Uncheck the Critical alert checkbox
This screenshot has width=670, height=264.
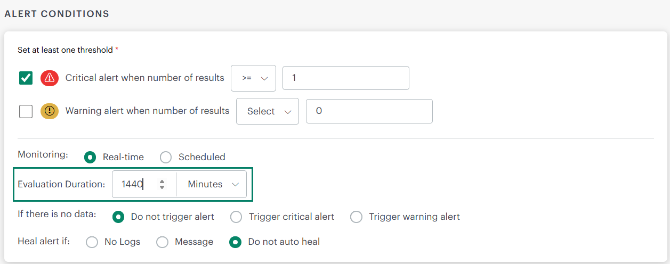point(26,78)
